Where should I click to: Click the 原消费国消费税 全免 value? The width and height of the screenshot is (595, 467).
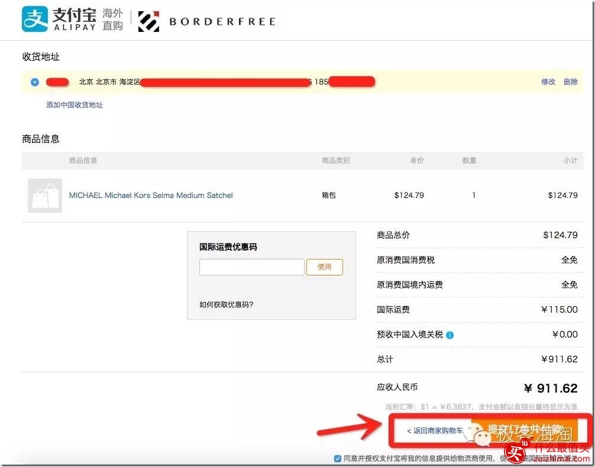point(569,260)
